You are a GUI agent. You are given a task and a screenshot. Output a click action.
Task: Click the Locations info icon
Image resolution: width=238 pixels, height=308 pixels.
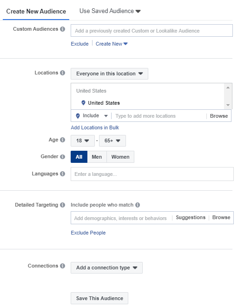(x=62, y=73)
